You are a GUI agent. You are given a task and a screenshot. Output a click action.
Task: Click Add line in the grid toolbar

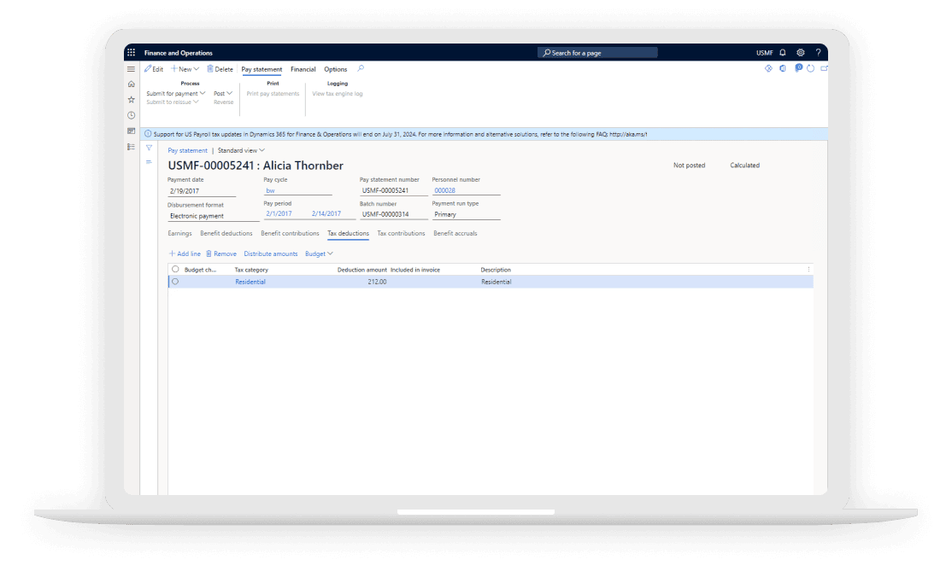[x=185, y=254]
